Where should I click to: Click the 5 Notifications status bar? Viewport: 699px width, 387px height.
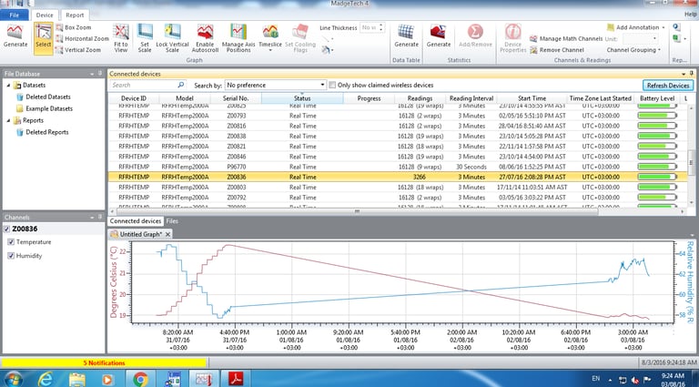point(103,362)
